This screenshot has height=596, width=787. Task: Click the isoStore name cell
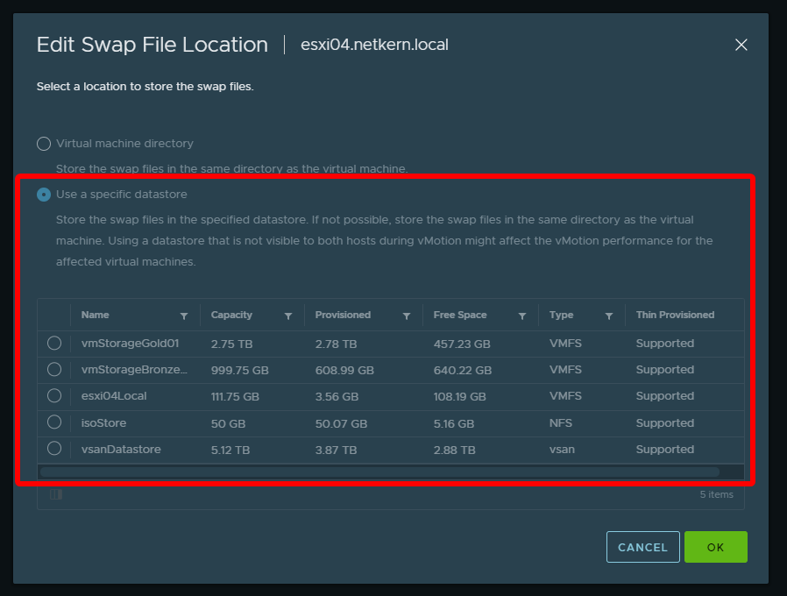[x=104, y=422]
